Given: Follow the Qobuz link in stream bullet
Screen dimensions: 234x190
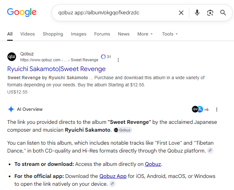Looking at the screenshot, I should click(x=153, y=164).
